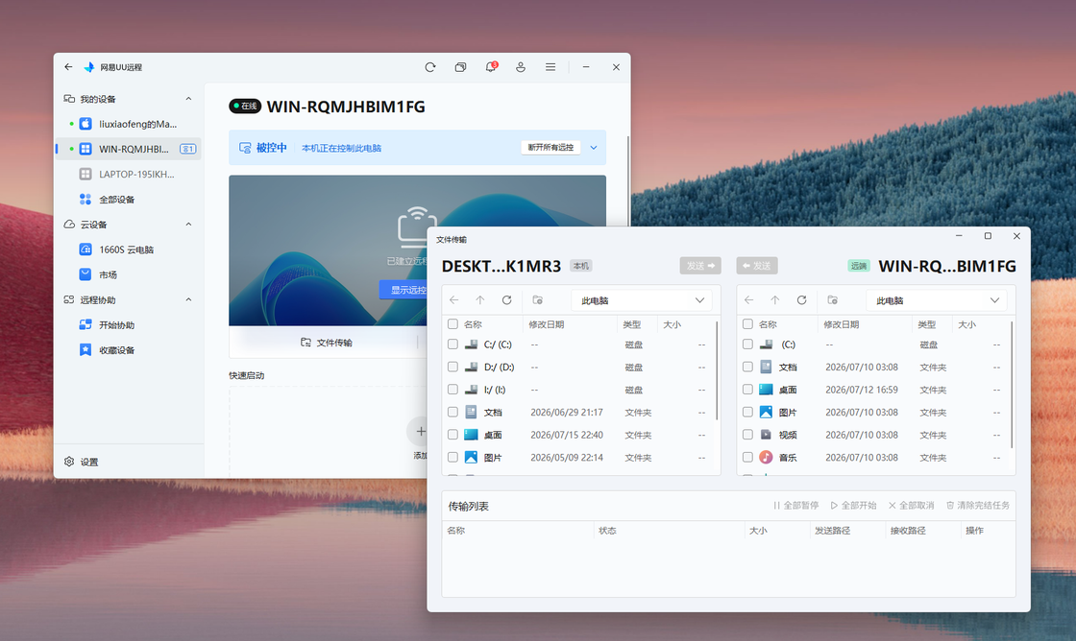Go up a folder in local panel
This screenshot has width=1076, height=641.
(480, 300)
